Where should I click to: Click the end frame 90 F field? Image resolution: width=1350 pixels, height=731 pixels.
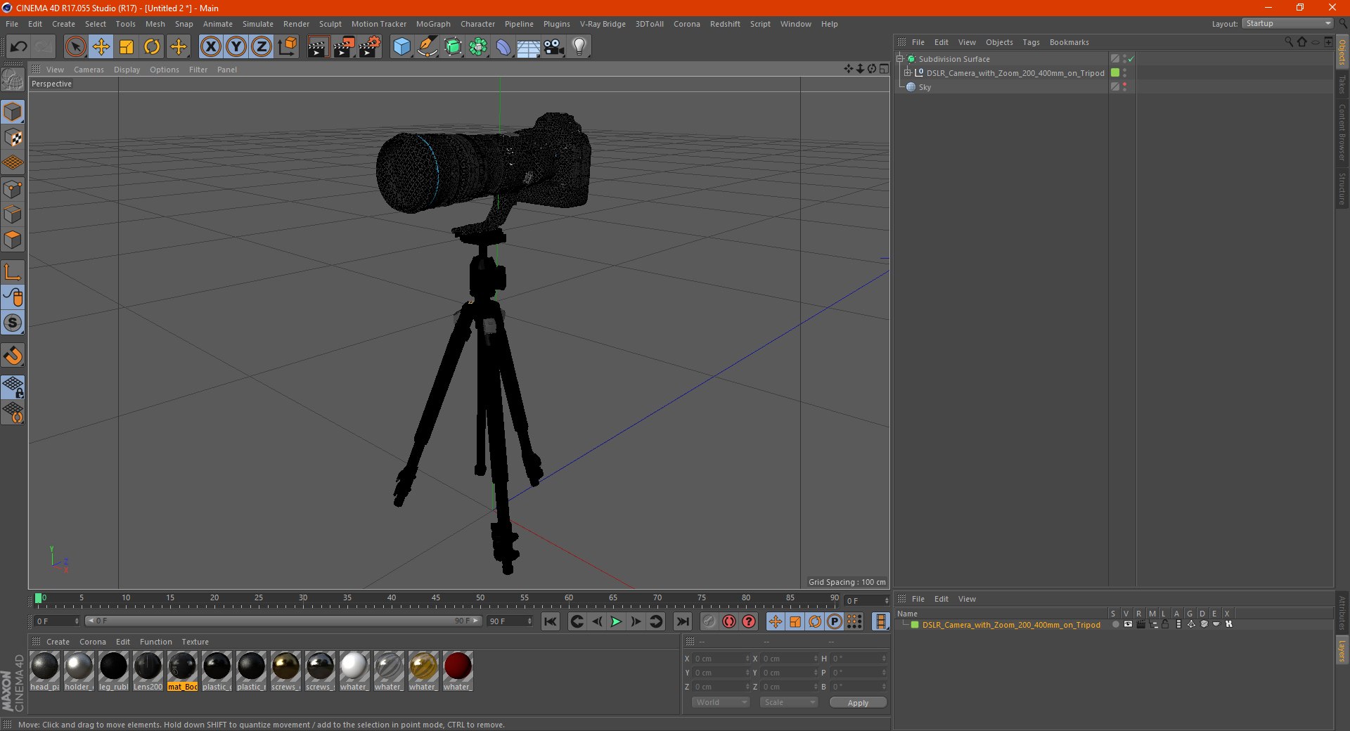tap(509, 621)
